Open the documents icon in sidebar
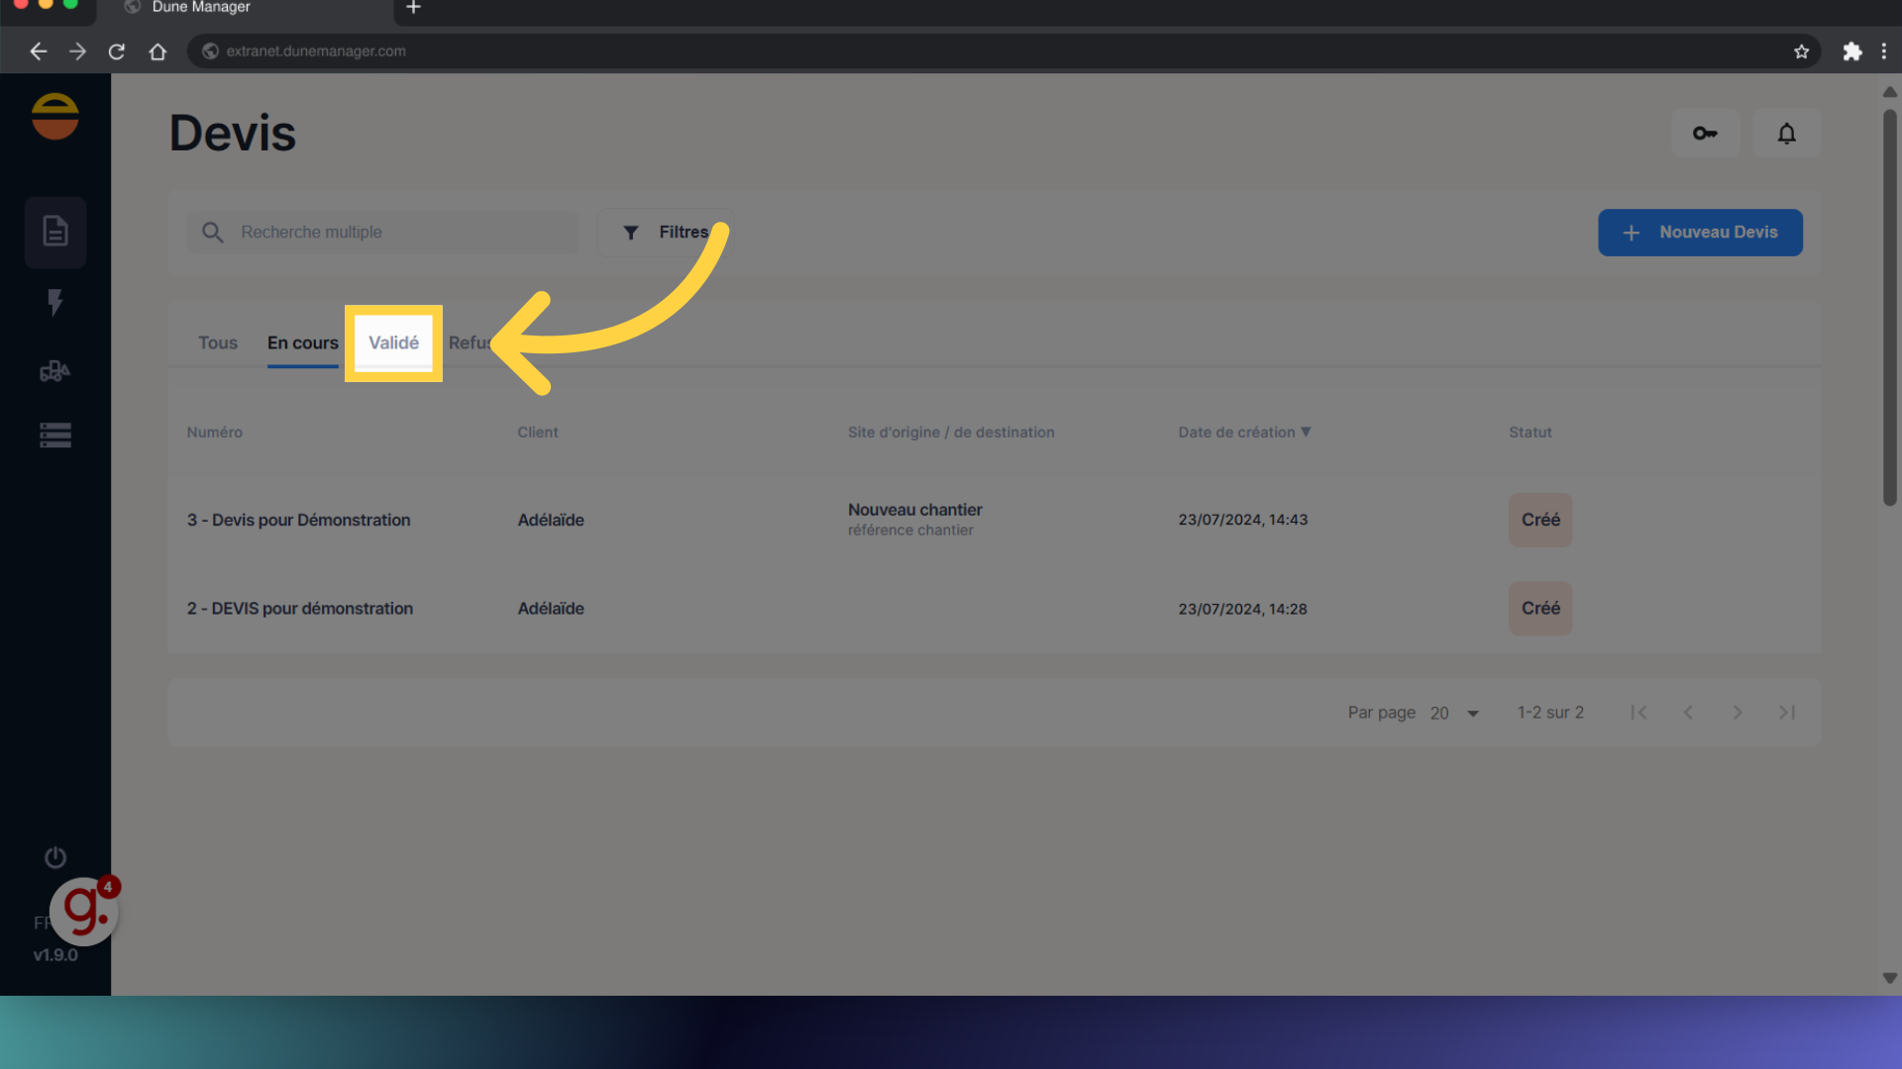The height and width of the screenshot is (1069, 1902). 55,232
